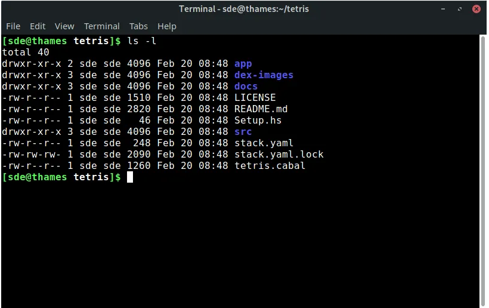Minimize the terminal window
The image size is (489, 308).
[x=443, y=9]
